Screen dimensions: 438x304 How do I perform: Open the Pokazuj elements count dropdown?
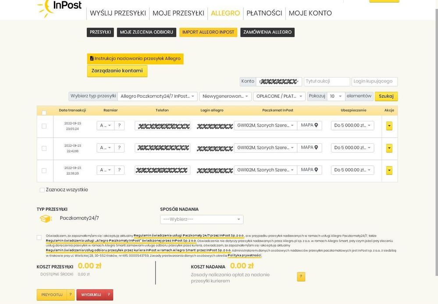pyautogui.click(x=336, y=96)
